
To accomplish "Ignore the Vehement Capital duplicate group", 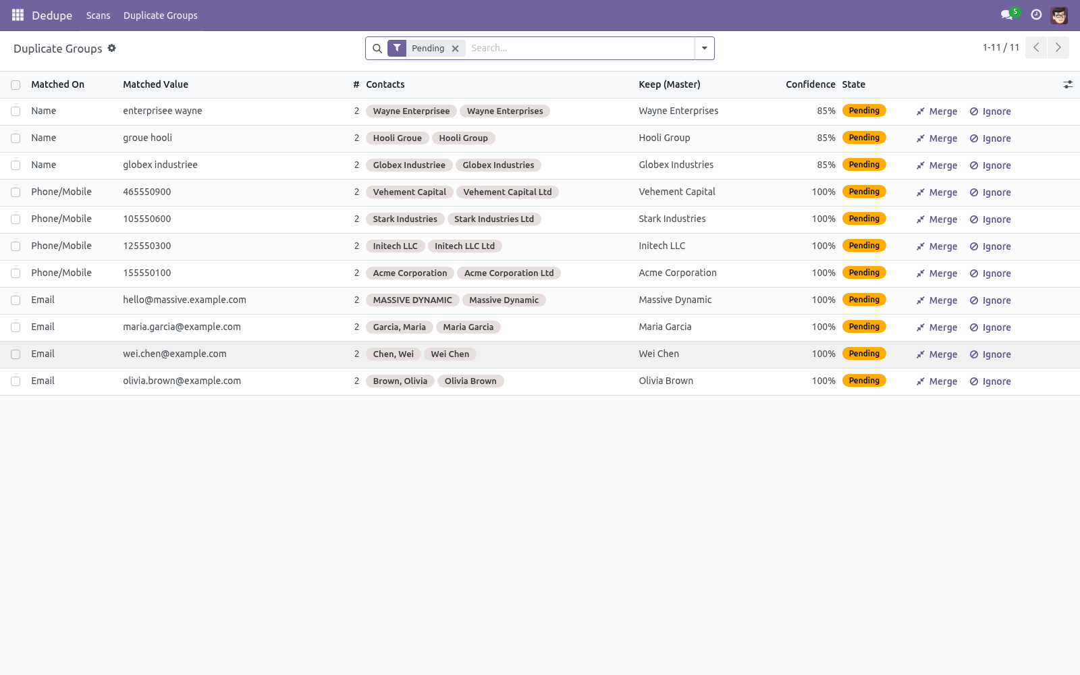I will point(990,192).
